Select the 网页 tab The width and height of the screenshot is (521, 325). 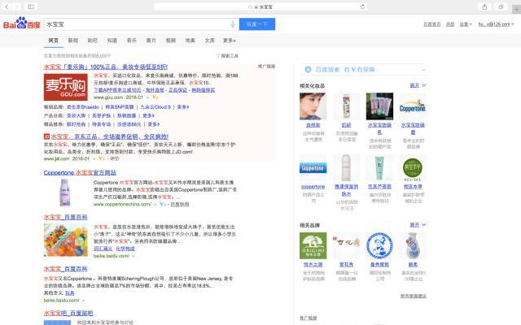tap(53, 41)
